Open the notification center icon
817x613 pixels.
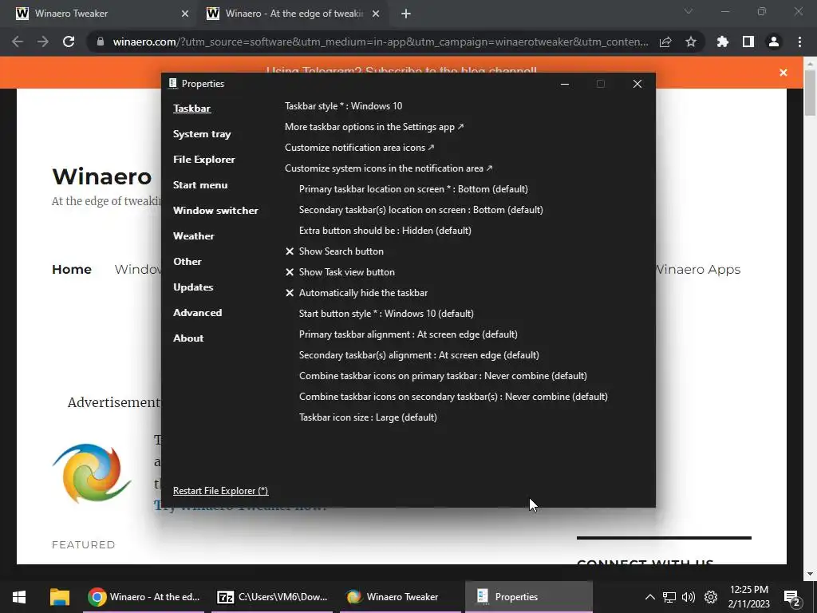[x=791, y=598]
